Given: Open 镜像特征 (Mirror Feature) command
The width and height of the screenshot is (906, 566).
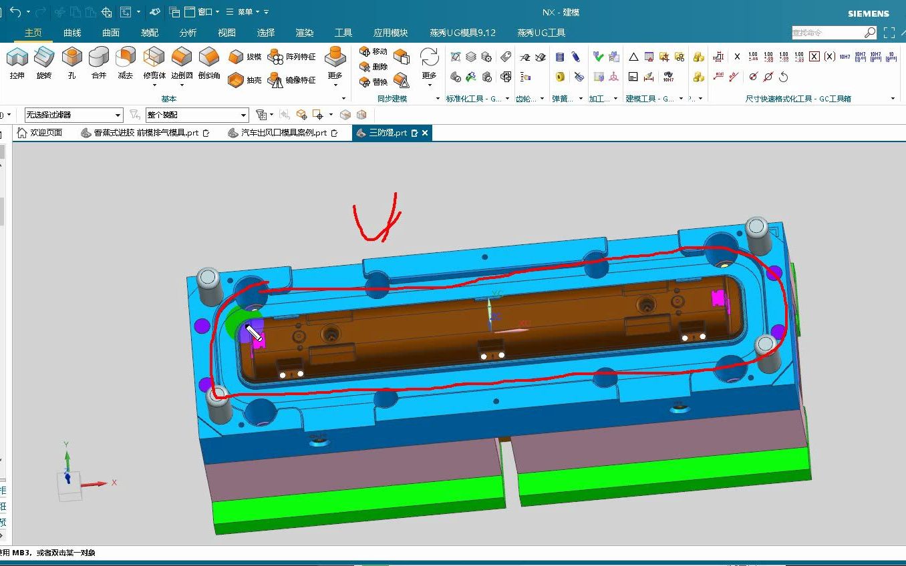Looking at the screenshot, I should tap(291, 80).
